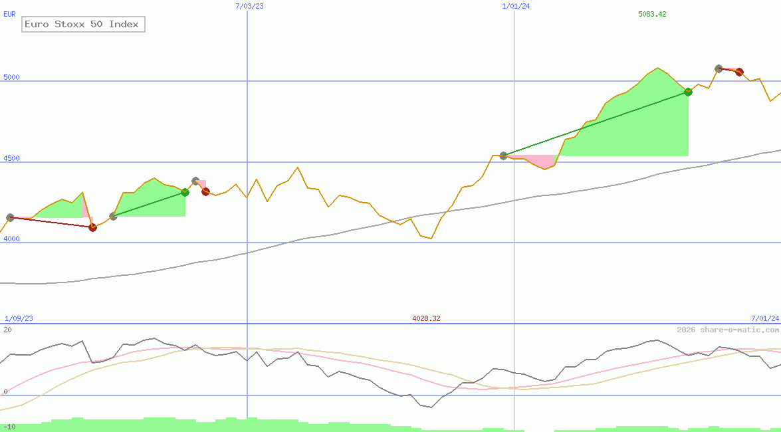Viewport: 781px width, 432px height.
Task: Click the red sell signal marker at top right
Action: 739,72
